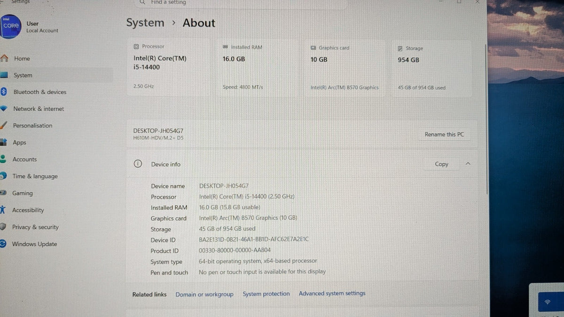Click the Related links label
Viewport: 564px width, 317px height.
pyautogui.click(x=149, y=294)
